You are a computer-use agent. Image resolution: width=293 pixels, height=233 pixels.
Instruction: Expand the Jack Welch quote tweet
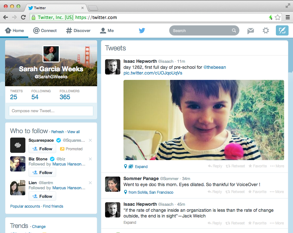tap(130, 222)
